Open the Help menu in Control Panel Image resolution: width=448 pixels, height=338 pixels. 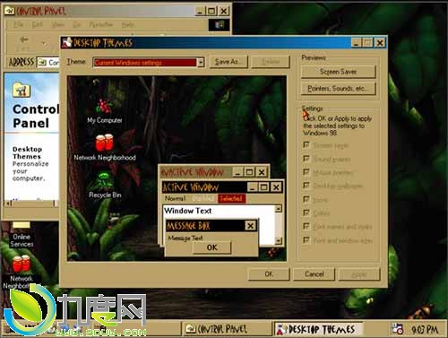(127, 25)
